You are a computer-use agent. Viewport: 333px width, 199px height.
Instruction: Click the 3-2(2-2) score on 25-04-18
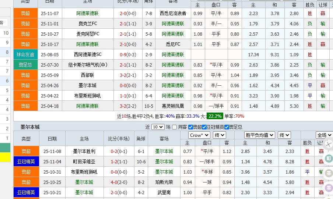[x=128, y=106]
